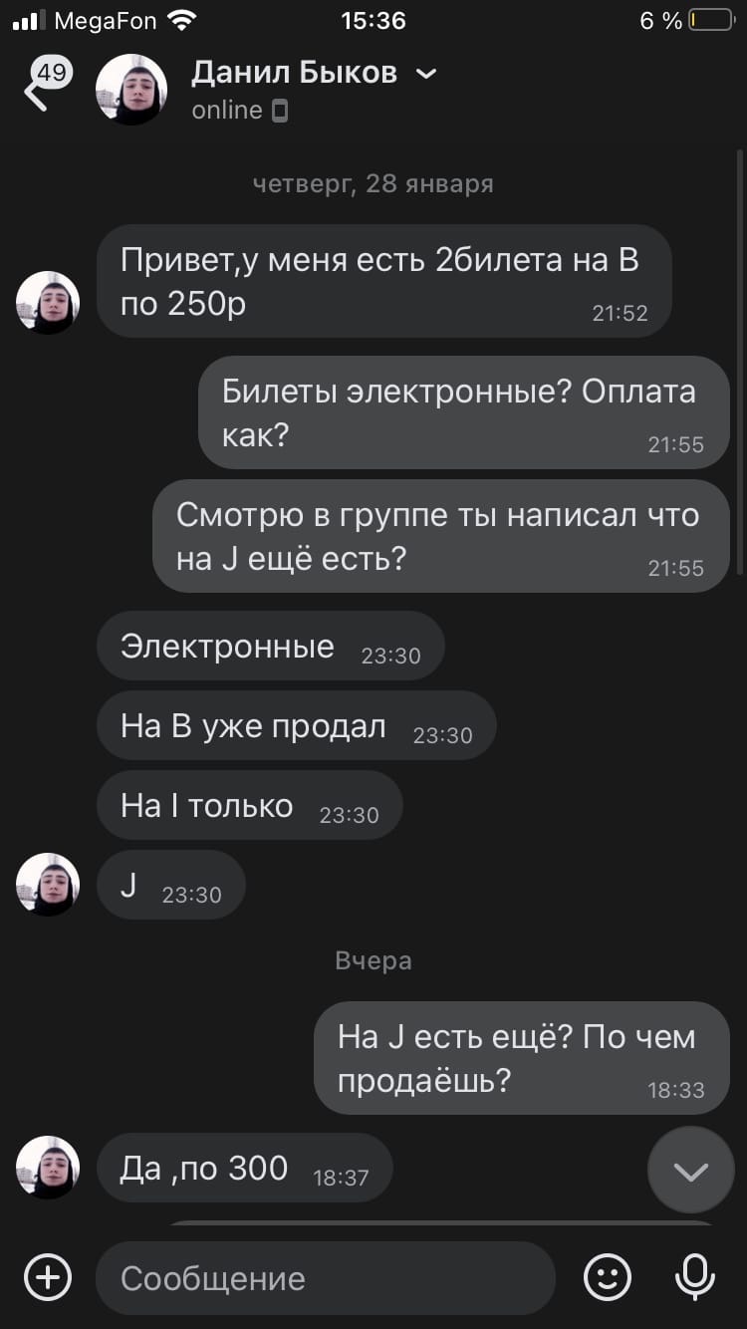
Task: Tap the Wi-Fi icon in status bar
Action: tap(182, 19)
